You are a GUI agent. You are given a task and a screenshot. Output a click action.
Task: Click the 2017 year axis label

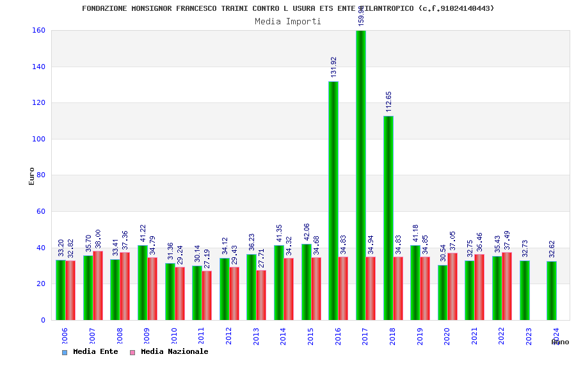365,336
